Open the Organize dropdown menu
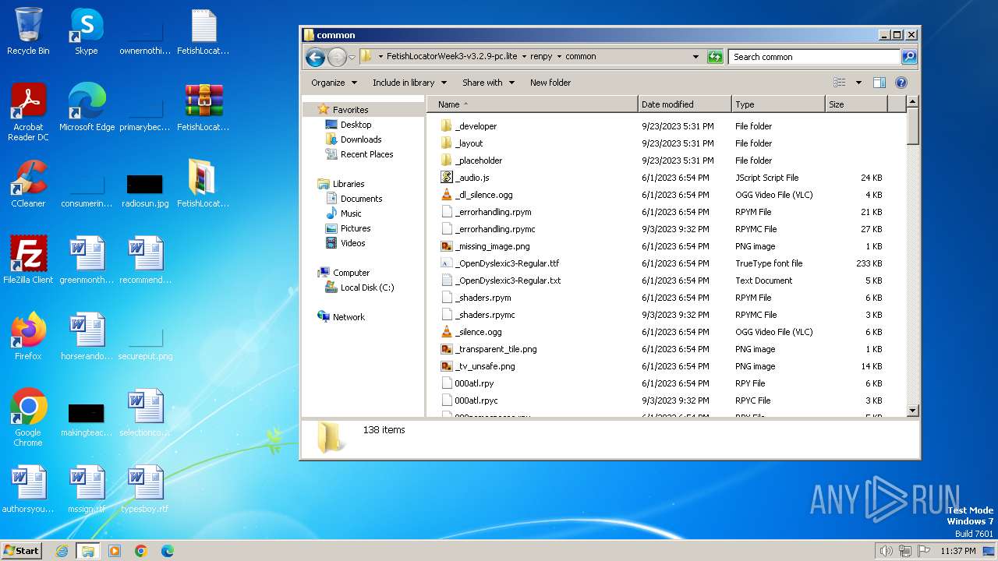998x561 pixels. click(x=334, y=83)
